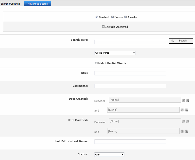Click the 'Date Modified:' label
This screenshot has width=195, height=160.
78,120
